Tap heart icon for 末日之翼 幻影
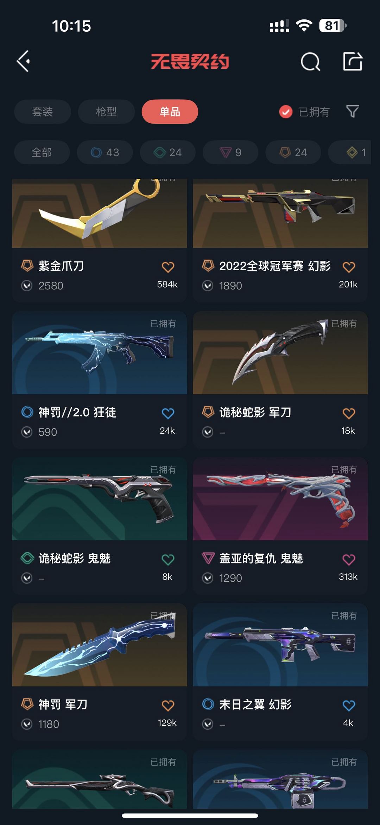This screenshot has width=380, height=825. coord(349,706)
